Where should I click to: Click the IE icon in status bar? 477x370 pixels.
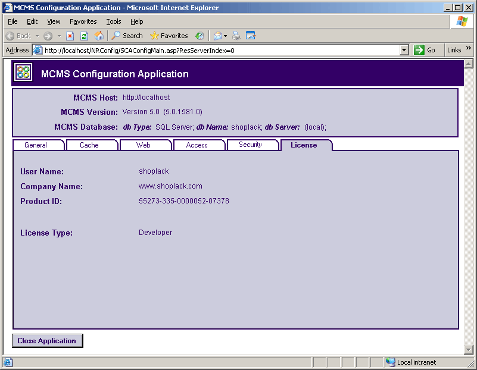(x=8, y=362)
